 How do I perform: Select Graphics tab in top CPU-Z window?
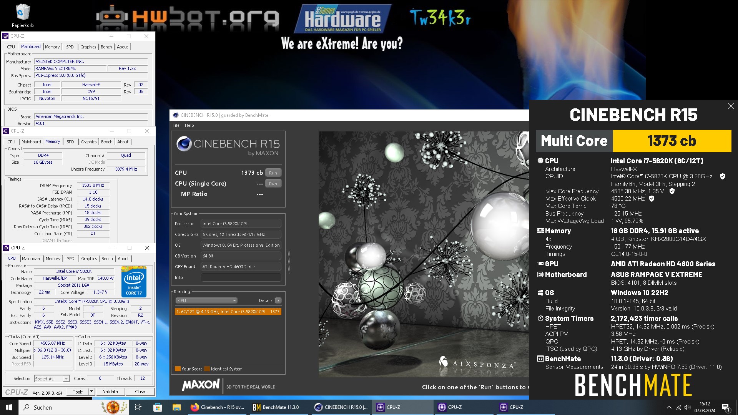click(88, 47)
